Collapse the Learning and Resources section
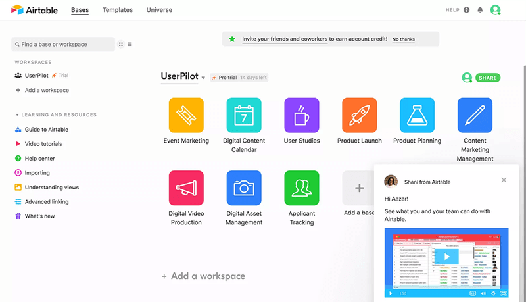 click(17, 114)
